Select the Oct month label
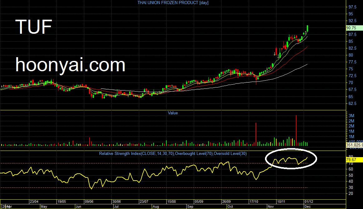This screenshot has height=209, width=363. point(230,207)
